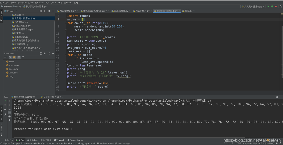Hide the Structure panel
Screen dimensions: 283x145
(x=53, y=54)
